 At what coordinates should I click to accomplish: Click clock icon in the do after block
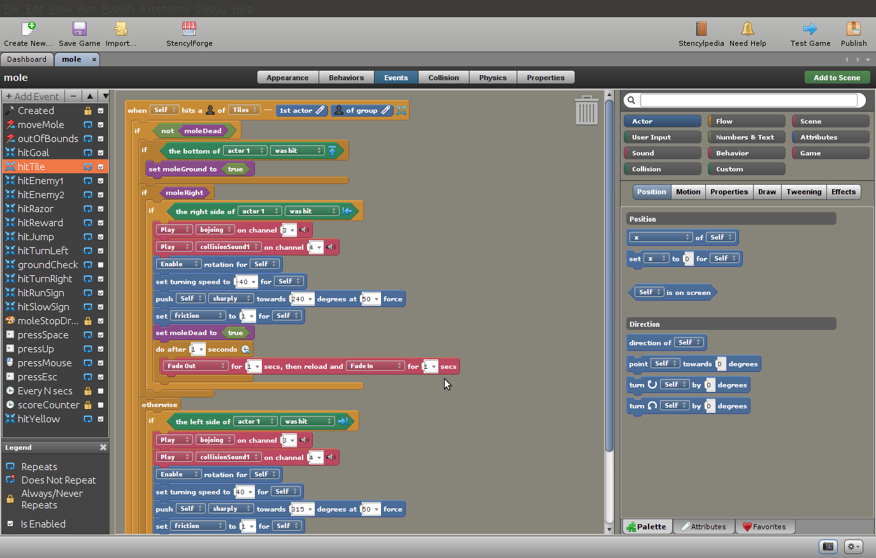[246, 350]
